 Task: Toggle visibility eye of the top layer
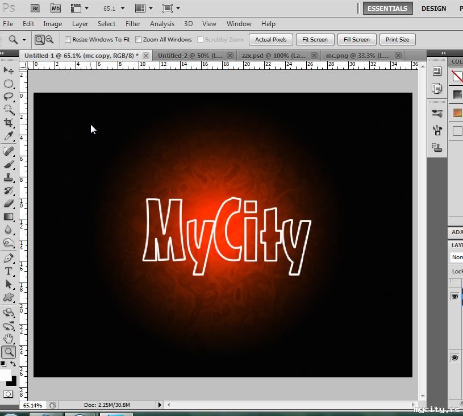tap(454, 297)
